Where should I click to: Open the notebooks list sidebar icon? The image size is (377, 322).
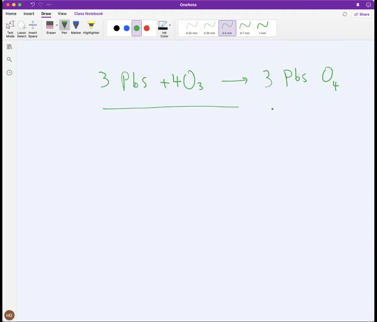(x=9, y=46)
